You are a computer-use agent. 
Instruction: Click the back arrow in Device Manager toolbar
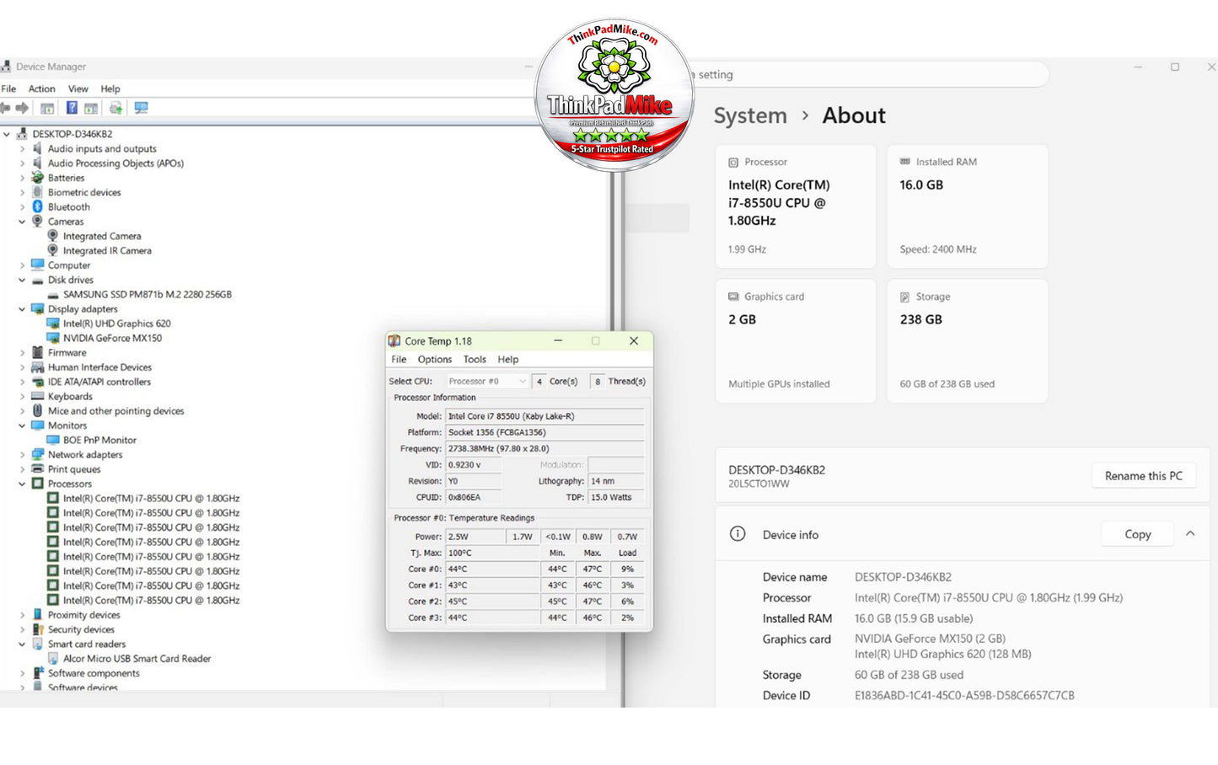5,108
